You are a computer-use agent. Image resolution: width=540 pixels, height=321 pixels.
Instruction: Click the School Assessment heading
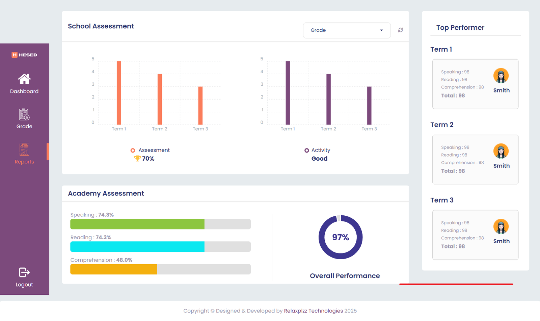pos(101,26)
